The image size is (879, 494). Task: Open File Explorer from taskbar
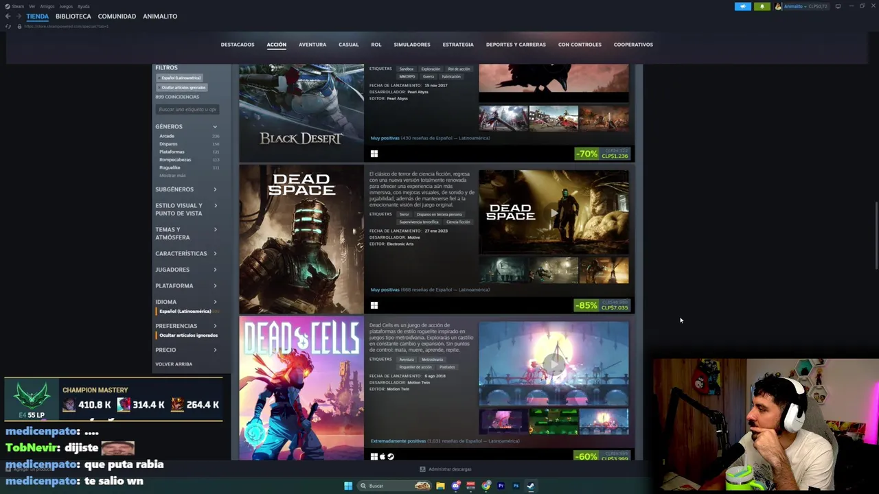point(440,486)
